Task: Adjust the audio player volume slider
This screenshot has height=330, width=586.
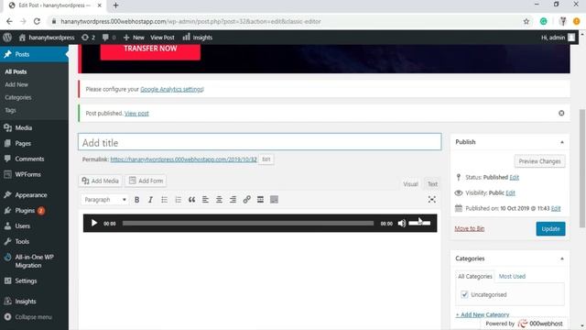Action: tap(419, 224)
